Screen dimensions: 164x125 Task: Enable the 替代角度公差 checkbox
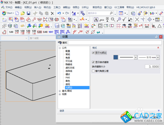[x=93, y=71]
